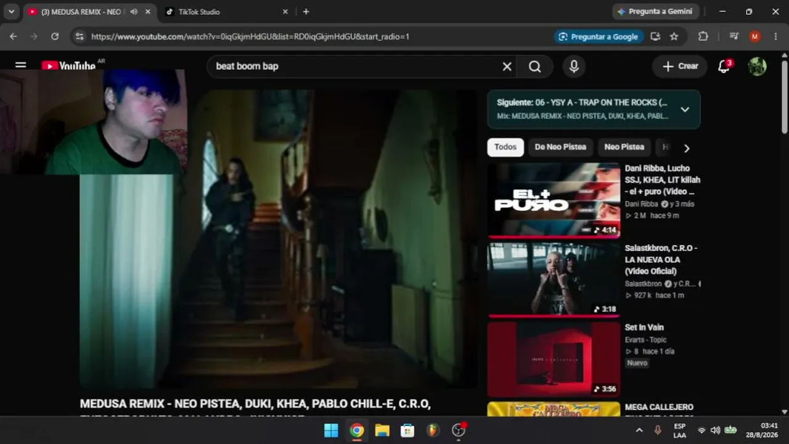The image size is (789, 444).
Task: Click the taskbar microphone indicator
Action: coord(658,430)
